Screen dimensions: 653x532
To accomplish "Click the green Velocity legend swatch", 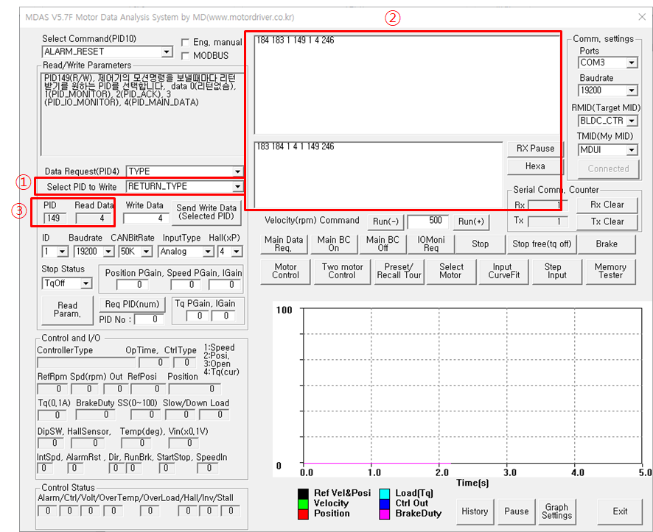I will (x=303, y=504).
